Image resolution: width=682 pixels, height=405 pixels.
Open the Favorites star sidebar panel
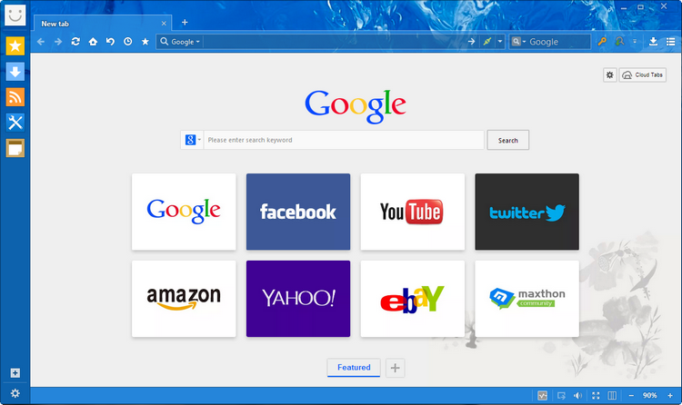pos(15,45)
